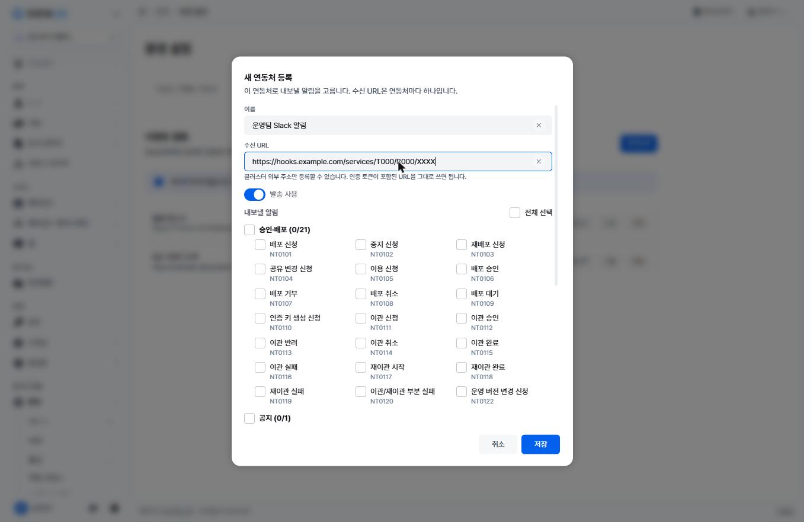The image size is (810, 522).
Task: Select 이용 신청 NT0105 checkbox
Action: 361,269
